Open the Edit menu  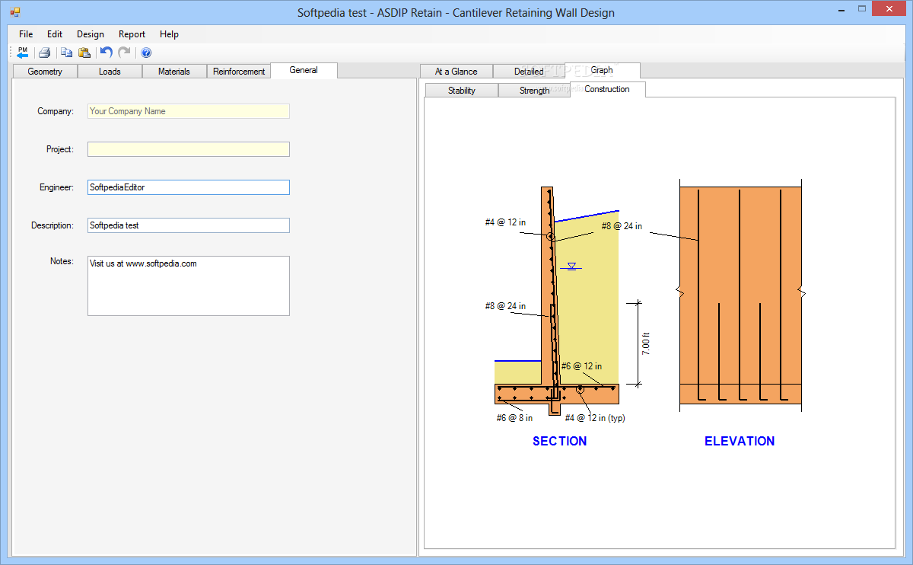55,34
